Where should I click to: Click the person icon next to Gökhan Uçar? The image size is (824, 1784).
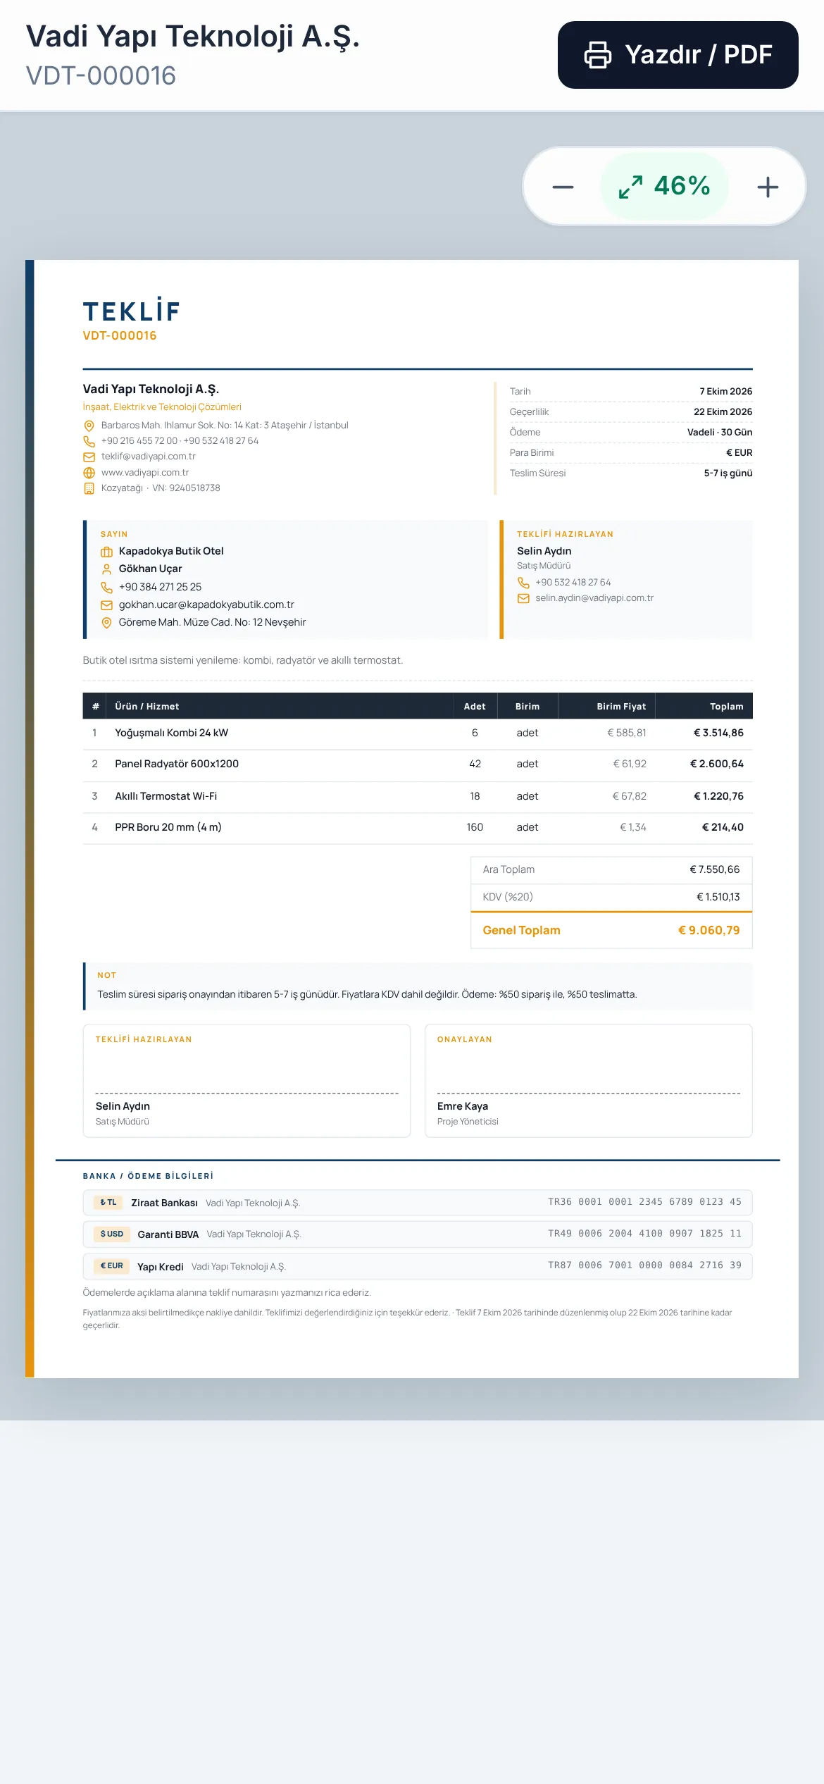click(107, 569)
